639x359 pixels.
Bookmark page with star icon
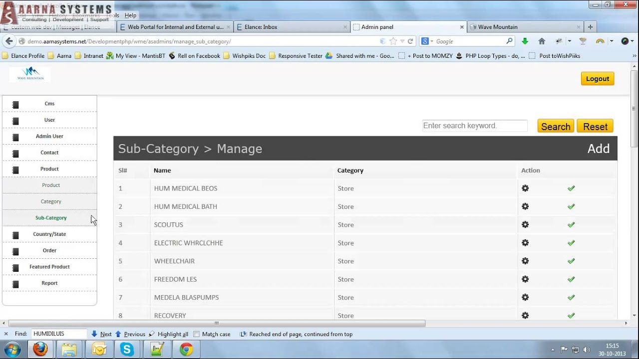[393, 41]
